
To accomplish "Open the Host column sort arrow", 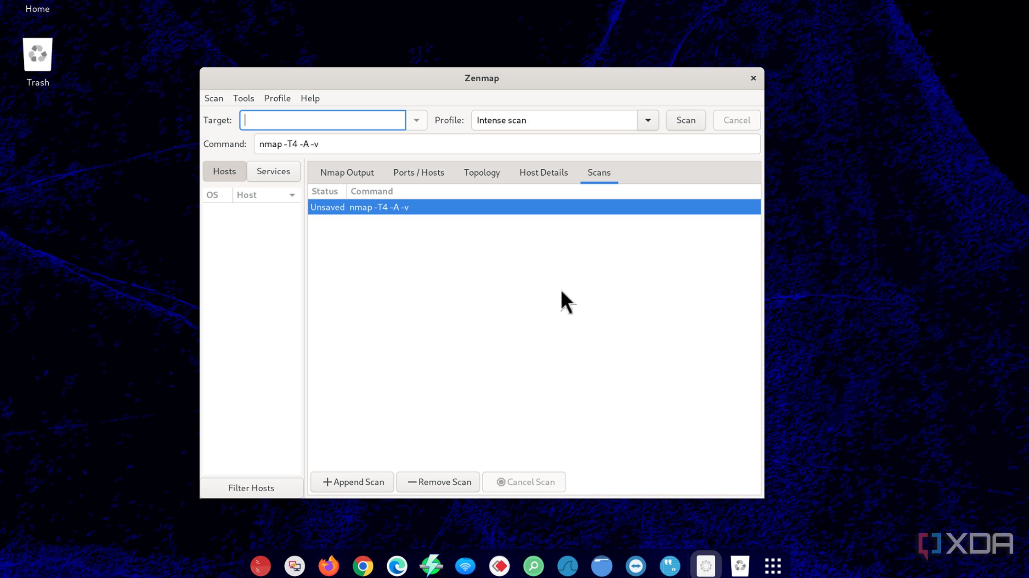I will [292, 195].
